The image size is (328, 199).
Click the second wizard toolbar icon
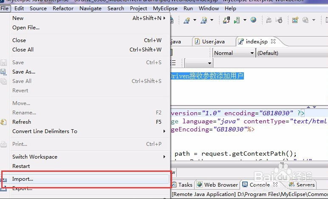point(204,20)
